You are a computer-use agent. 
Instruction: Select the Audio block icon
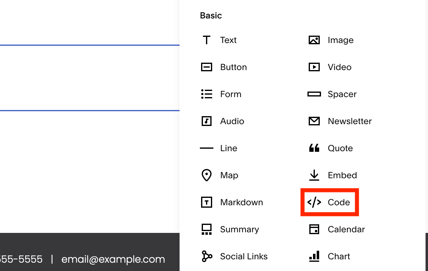[x=207, y=121]
